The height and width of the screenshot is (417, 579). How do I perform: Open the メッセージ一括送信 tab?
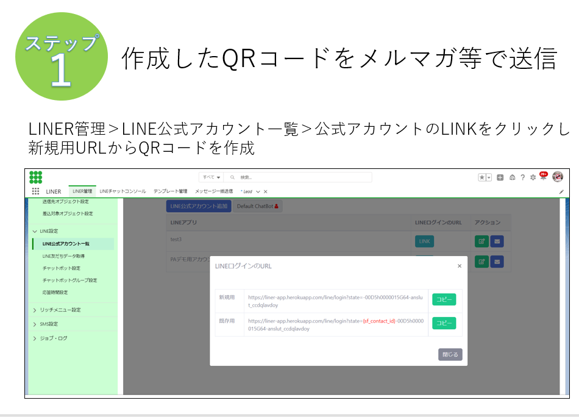point(214,191)
